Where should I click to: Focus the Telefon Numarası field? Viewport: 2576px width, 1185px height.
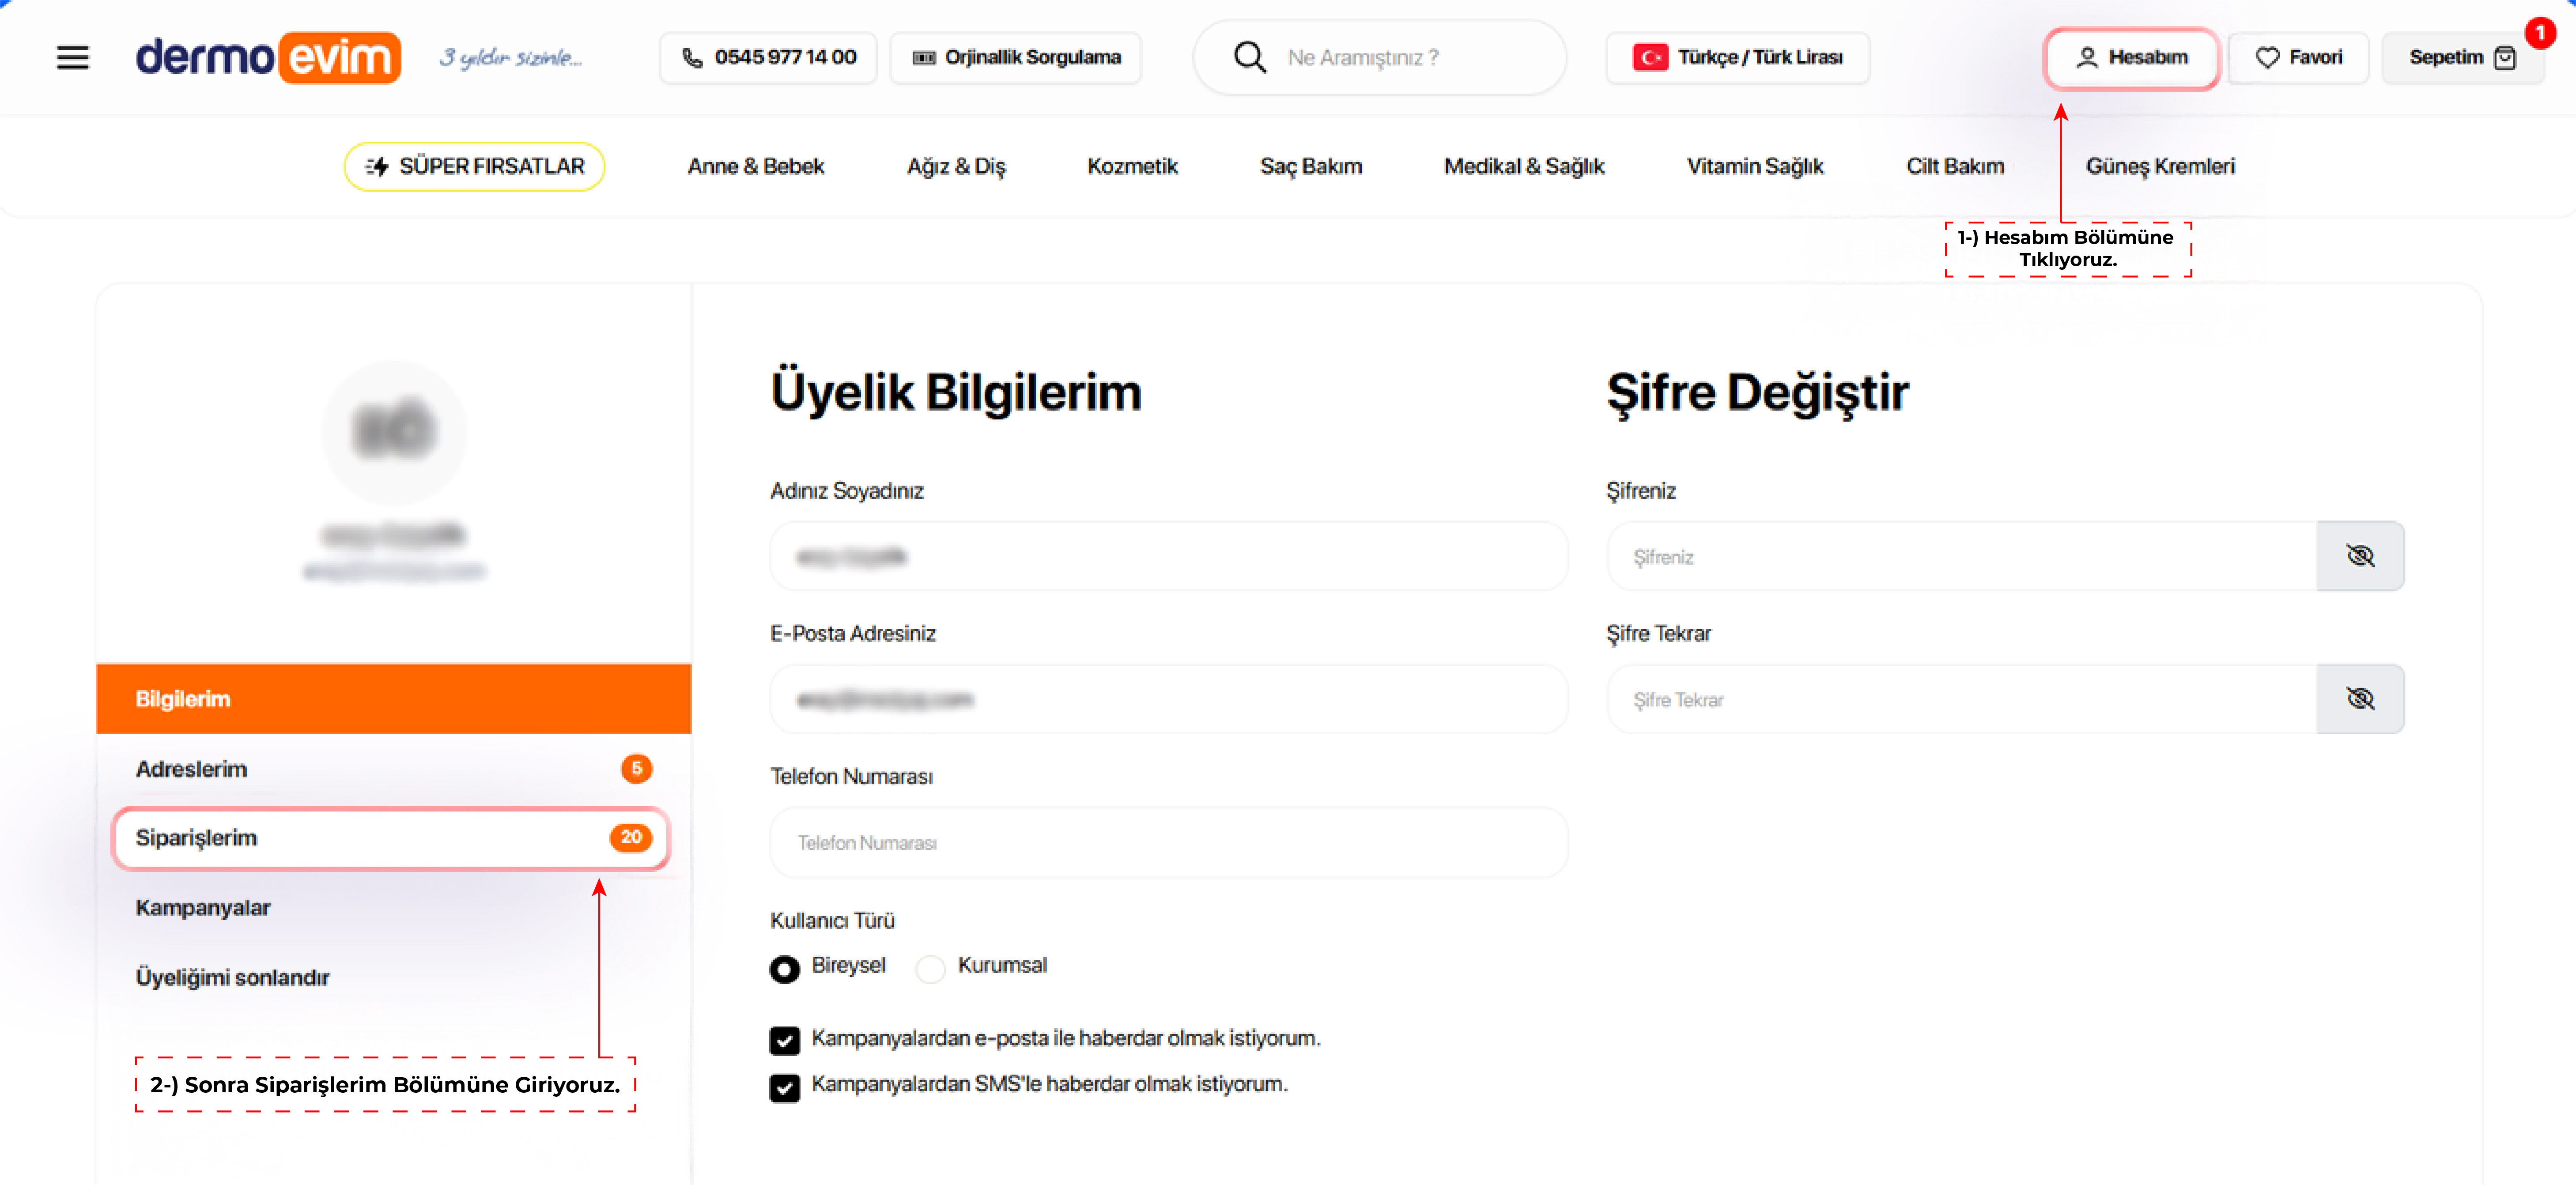(x=1168, y=843)
